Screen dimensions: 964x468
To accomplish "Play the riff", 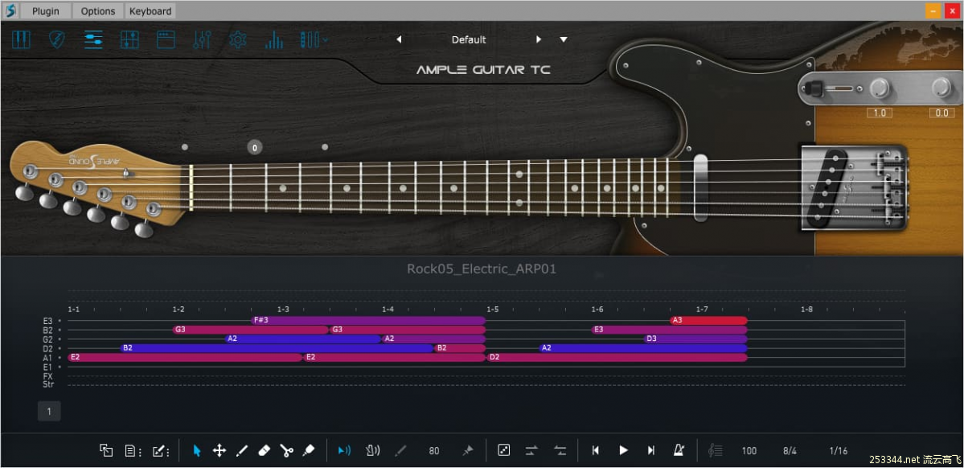I will click(623, 451).
